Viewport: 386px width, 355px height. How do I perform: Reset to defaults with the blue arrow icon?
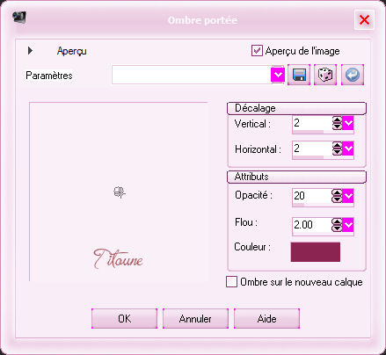(x=353, y=75)
